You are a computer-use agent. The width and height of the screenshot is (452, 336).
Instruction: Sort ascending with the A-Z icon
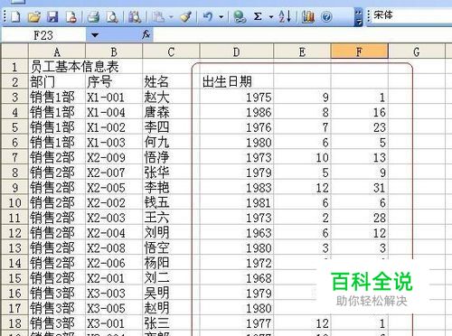pyautogui.click(x=285, y=16)
